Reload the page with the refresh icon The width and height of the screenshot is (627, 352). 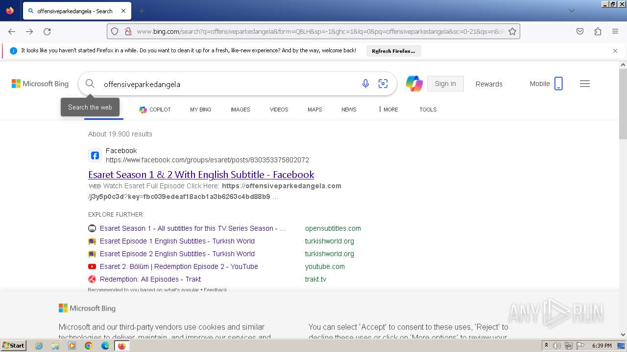(x=47, y=31)
